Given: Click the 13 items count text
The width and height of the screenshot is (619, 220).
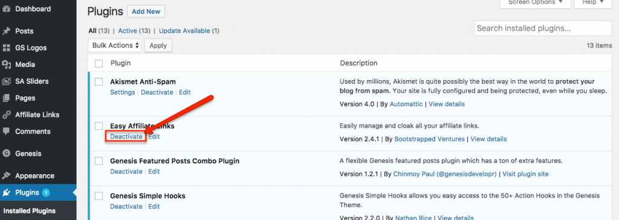Looking at the screenshot, I should [x=599, y=46].
